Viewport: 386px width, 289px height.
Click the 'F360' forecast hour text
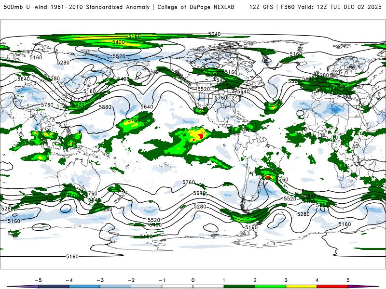coord(288,7)
